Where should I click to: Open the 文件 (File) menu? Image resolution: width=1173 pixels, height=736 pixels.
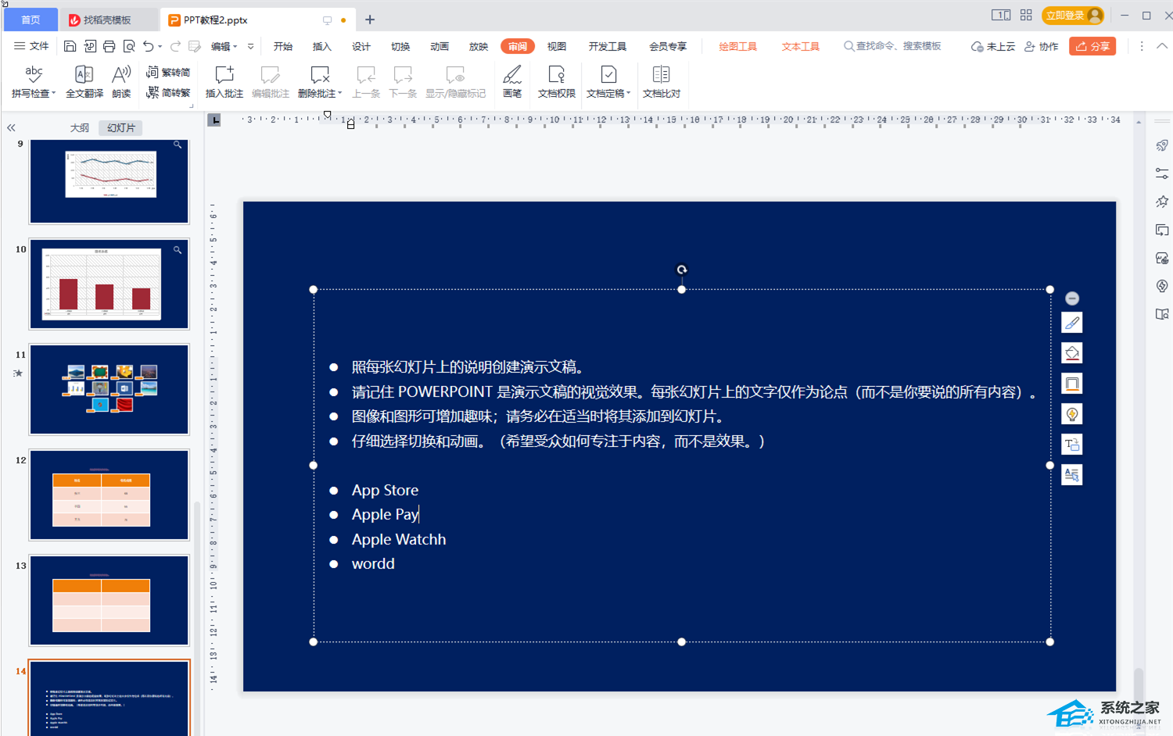[x=31, y=46]
